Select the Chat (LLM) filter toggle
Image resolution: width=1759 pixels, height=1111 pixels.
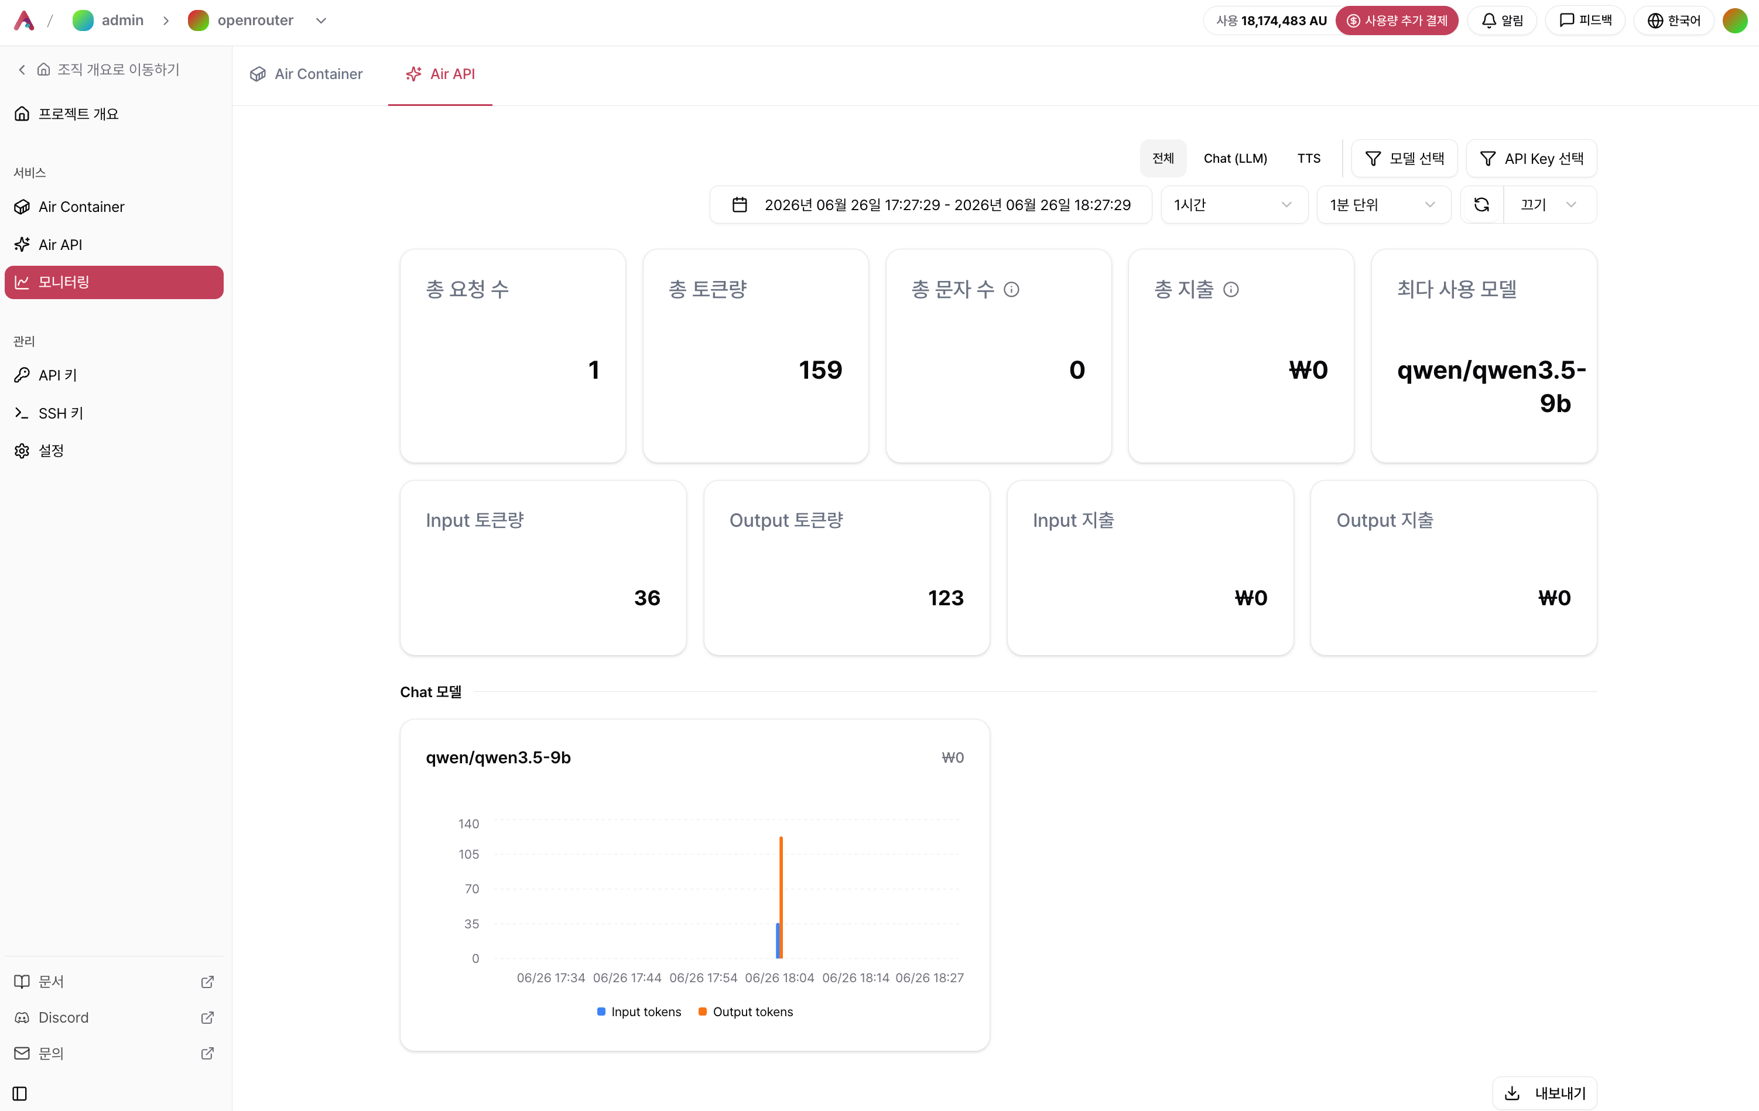coord(1236,159)
